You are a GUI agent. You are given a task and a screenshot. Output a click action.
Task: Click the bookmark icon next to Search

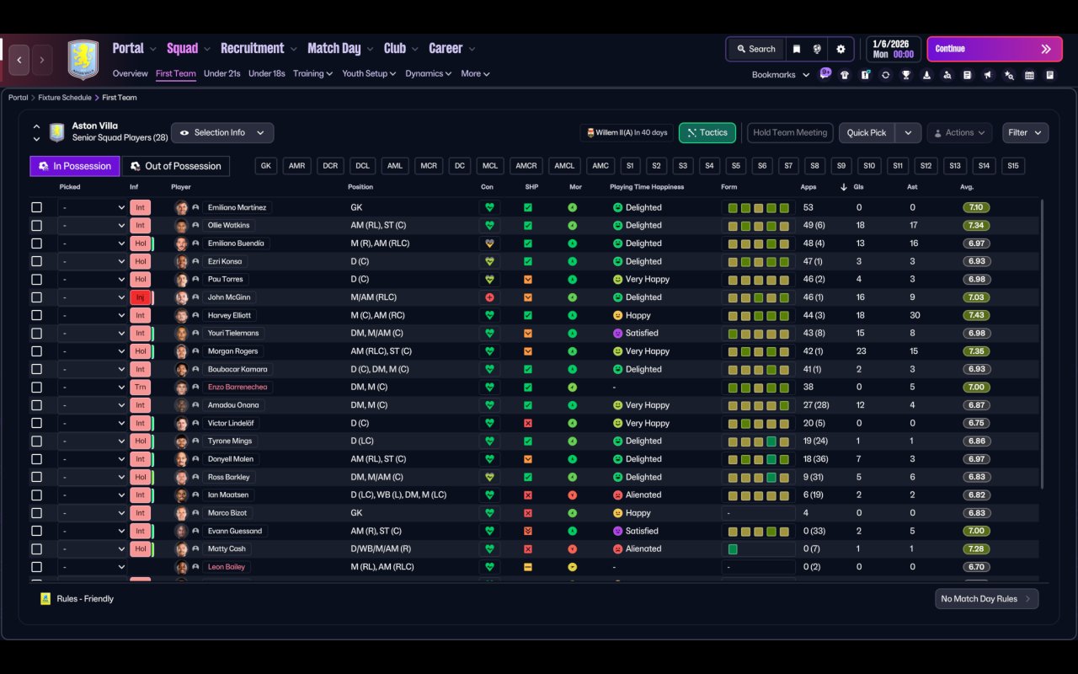(x=796, y=49)
